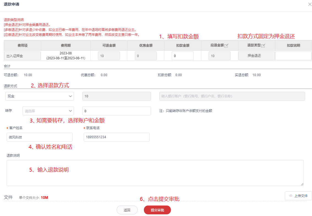Viewport: 312px width, 216px height.
Task: Click the 优惠金额 column header
Action: [146, 46]
